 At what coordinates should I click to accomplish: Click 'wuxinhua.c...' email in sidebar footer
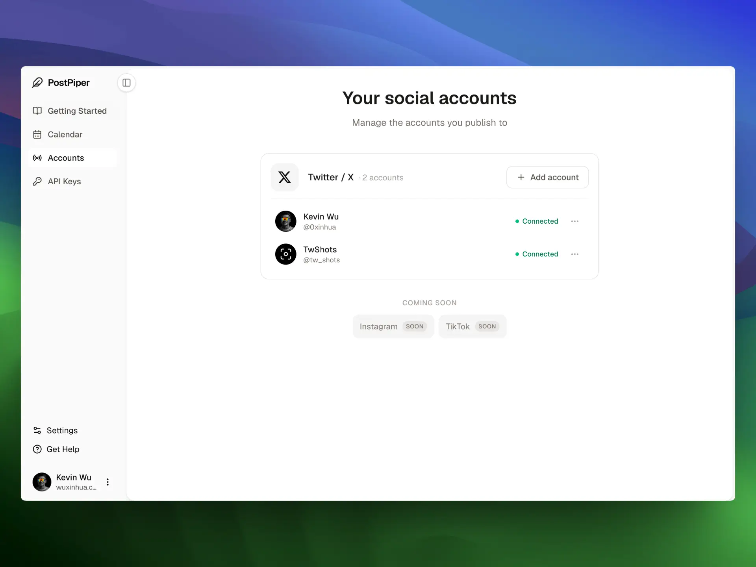click(x=76, y=487)
